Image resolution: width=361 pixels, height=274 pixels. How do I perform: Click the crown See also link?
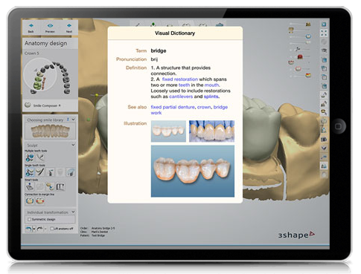204,107
